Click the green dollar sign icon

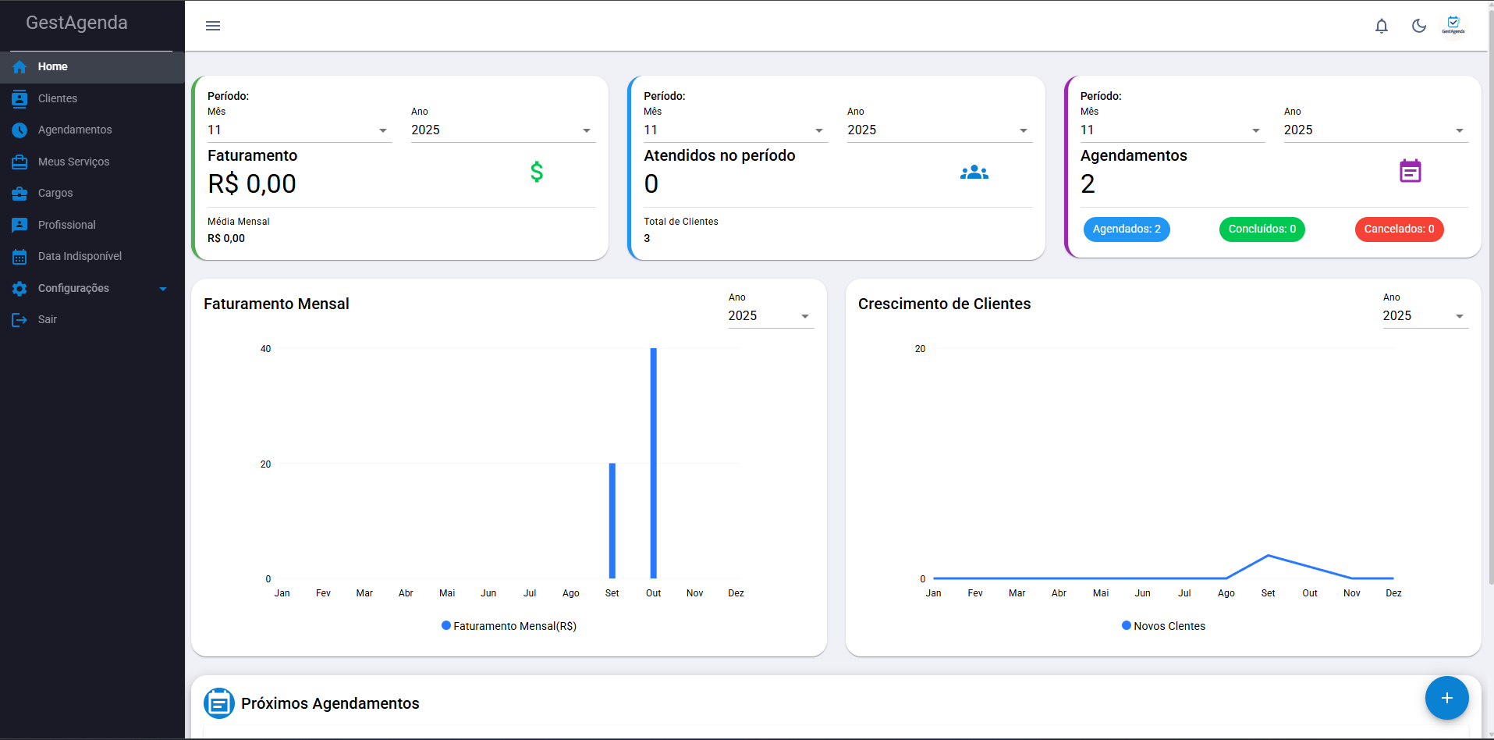click(x=537, y=172)
